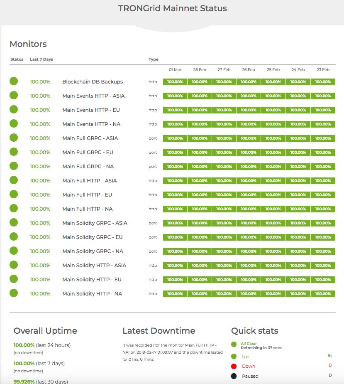Click the status dot for Main Solidity HTTP - EU
Viewport: 344px width, 384px height.
click(14, 279)
